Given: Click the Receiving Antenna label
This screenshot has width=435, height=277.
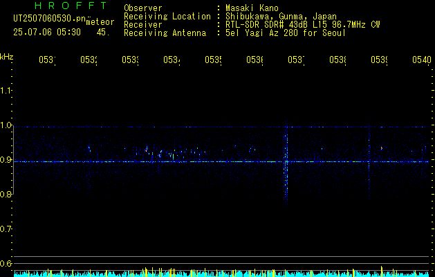Looking at the screenshot, I should tap(165, 33).
